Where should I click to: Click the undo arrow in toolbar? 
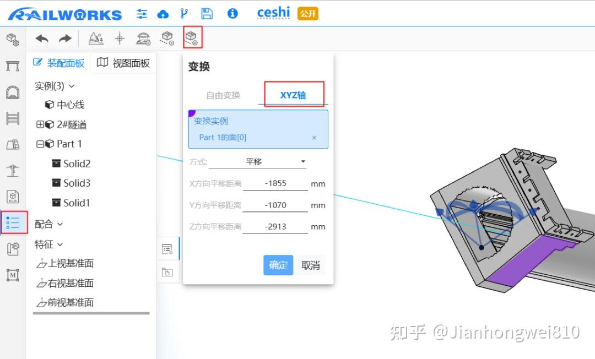[42, 39]
